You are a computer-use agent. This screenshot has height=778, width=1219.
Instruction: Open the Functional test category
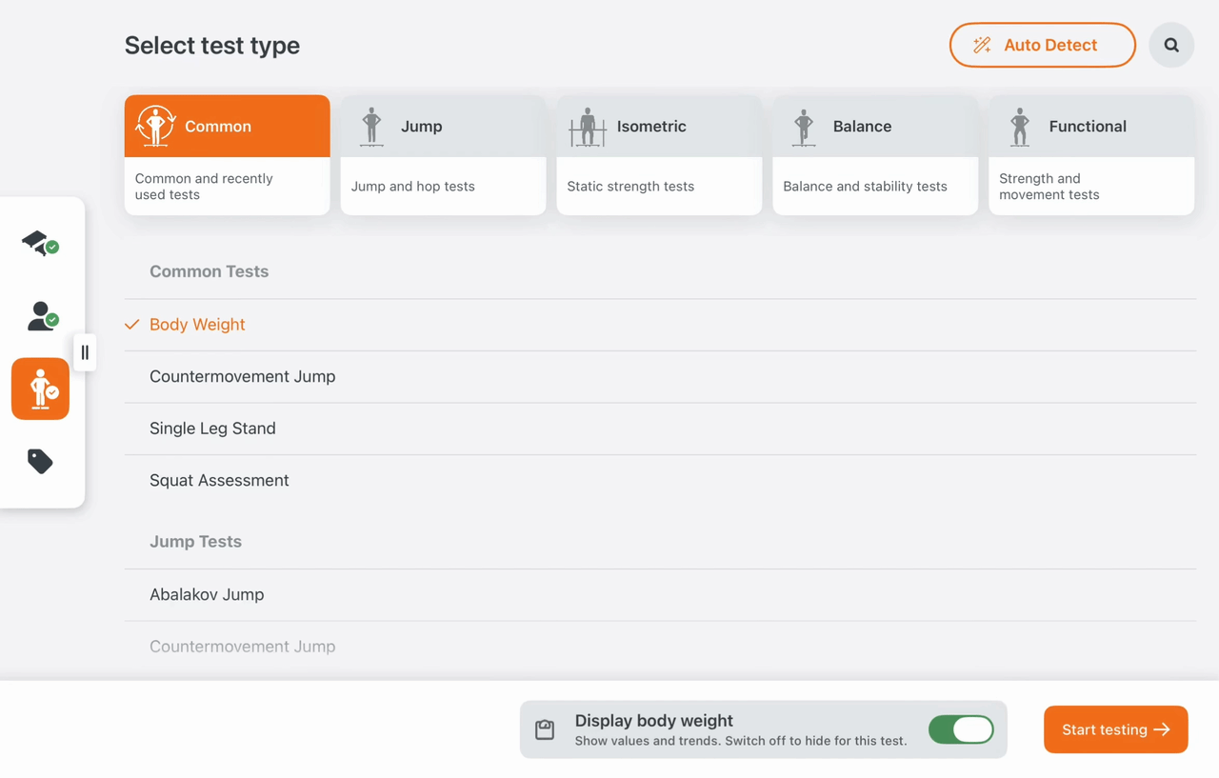coord(1091,154)
